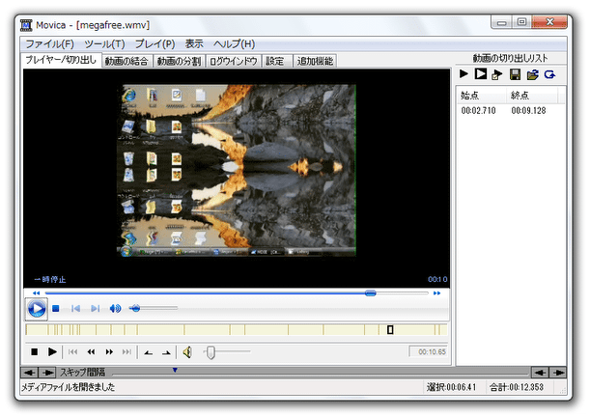Open the ヘルプ(H) menu
This screenshot has height=418, width=590.
pos(234,44)
